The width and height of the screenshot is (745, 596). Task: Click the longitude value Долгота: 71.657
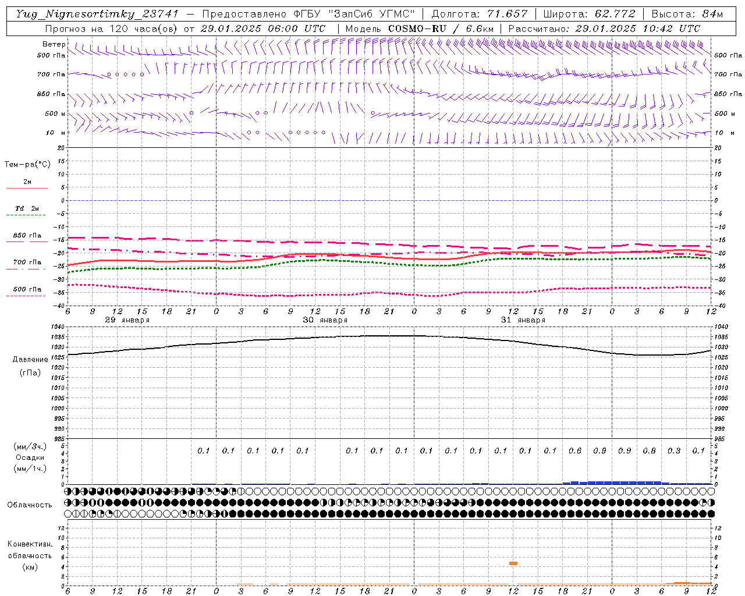pyautogui.click(x=480, y=14)
